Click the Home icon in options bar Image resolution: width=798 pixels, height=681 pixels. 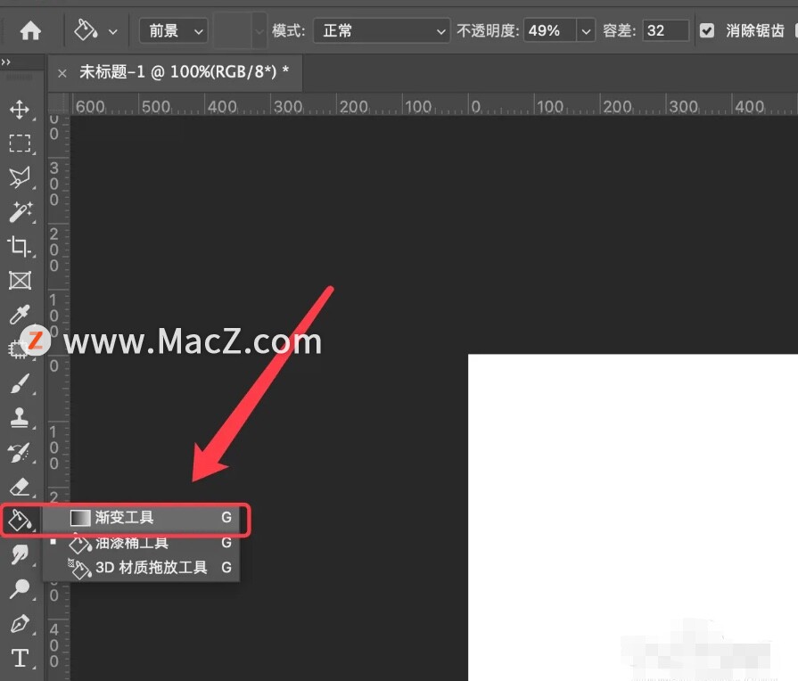(30, 30)
